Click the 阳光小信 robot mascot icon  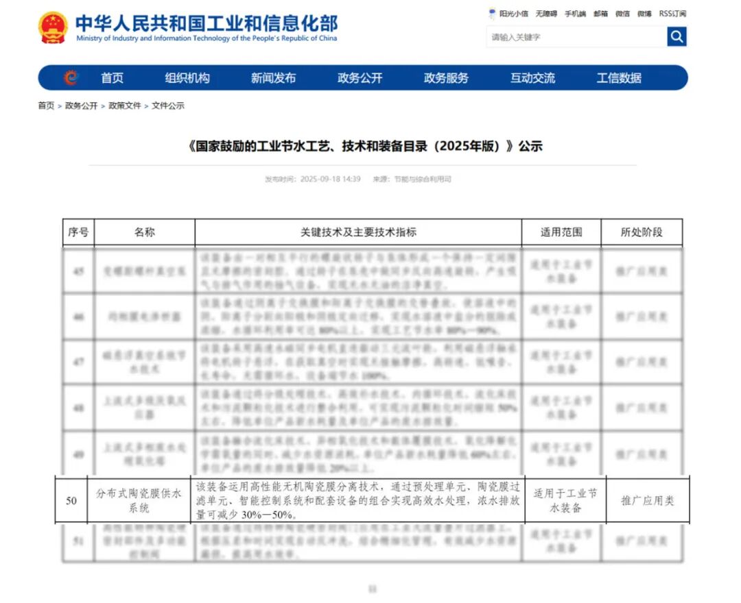[492, 14]
